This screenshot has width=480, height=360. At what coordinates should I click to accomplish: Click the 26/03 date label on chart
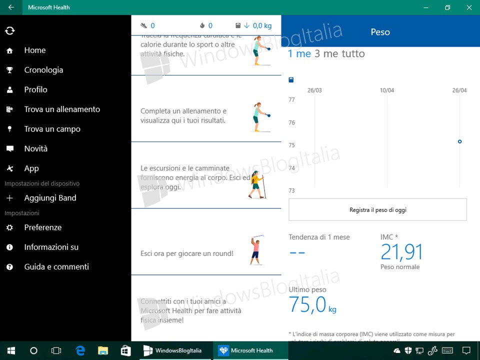pyautogui.click(x=314, y=90)
